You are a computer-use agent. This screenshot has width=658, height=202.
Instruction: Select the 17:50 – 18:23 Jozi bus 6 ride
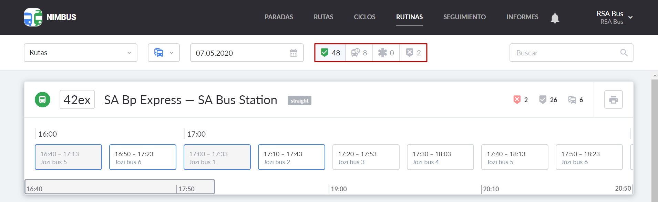(589, 157)
